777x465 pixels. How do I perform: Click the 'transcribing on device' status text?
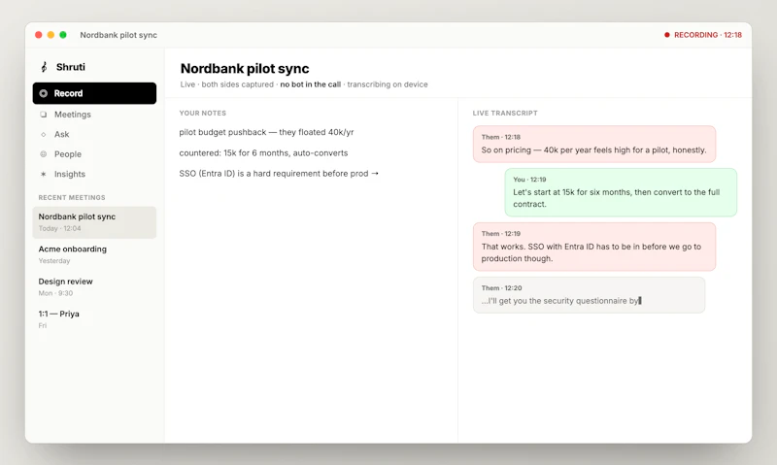pyautogui.click(x=388, y=84)
